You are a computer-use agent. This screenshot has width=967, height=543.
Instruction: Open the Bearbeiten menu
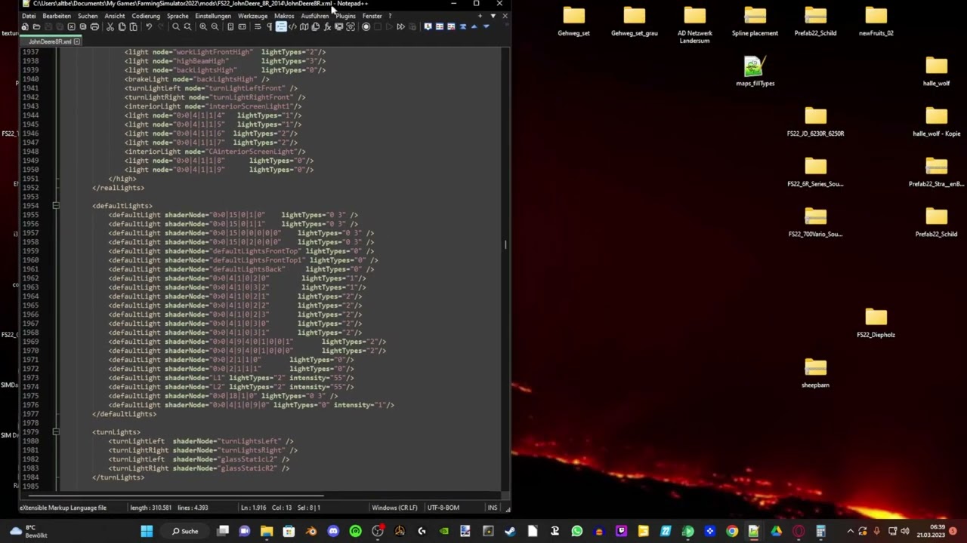coord(57,16)
